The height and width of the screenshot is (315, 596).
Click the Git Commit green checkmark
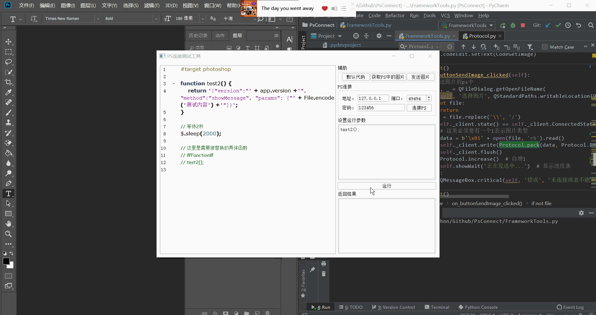(558, 25)
